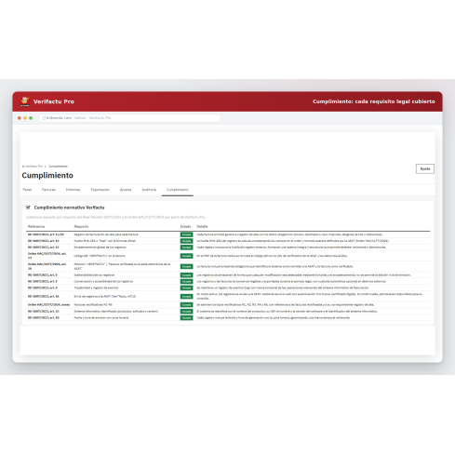Select 'Sistema informático identificado' requirement text
Screen dimensions: 455x455
click(x=116, y=311)
